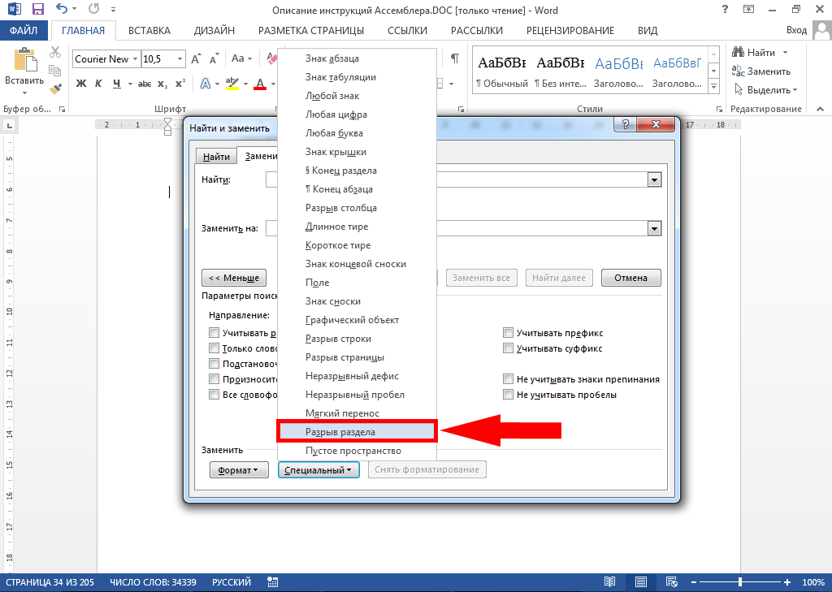Enable the 'Учитывать префикс' checkbox
Viewport: 832px width, 592px height.
pyautogui.click(x=508, y=333)
